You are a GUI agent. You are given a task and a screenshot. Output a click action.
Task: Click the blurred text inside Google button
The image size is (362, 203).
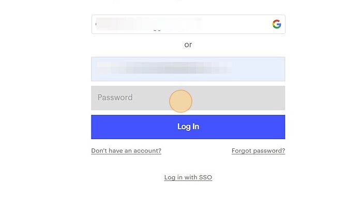[x=149, y=24]
